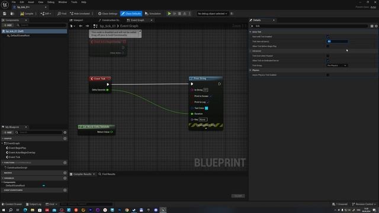Close the disabled node warning note
379x213 pixels.
(140, 31)
